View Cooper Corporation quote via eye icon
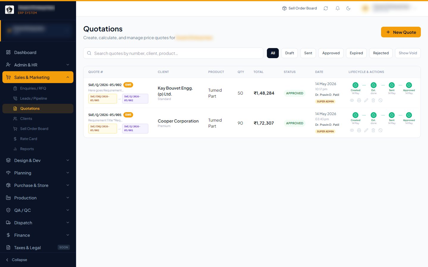428x267 pixels. [352, 130]
